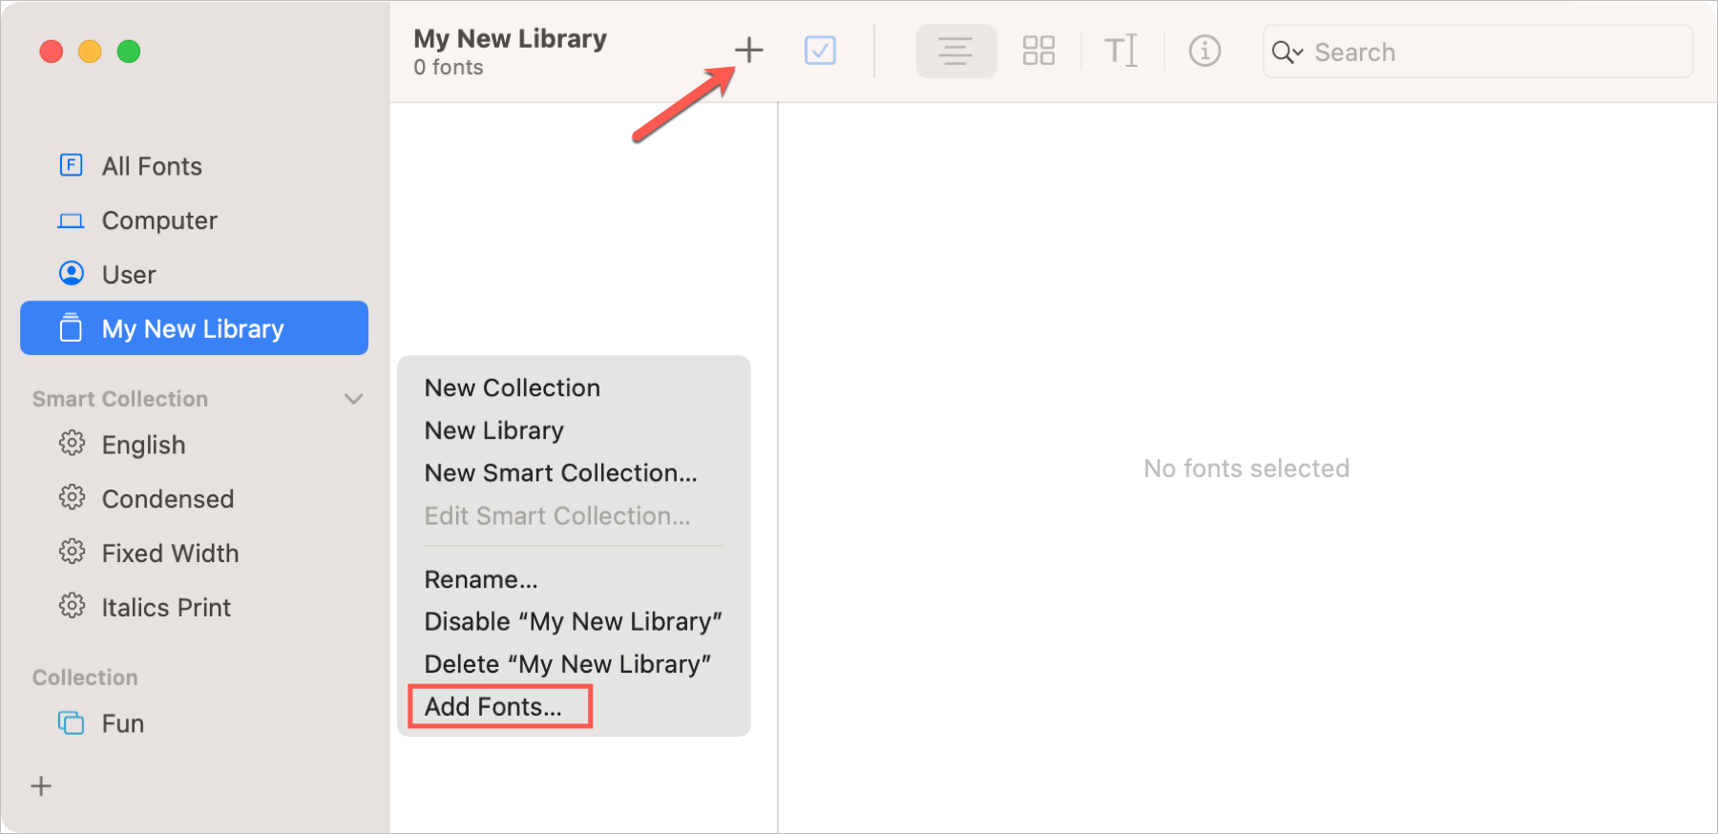The height and width of the screenshot is (834, 1718).
Task: Click the plus button in the toolbar
Action: [749, 51]
